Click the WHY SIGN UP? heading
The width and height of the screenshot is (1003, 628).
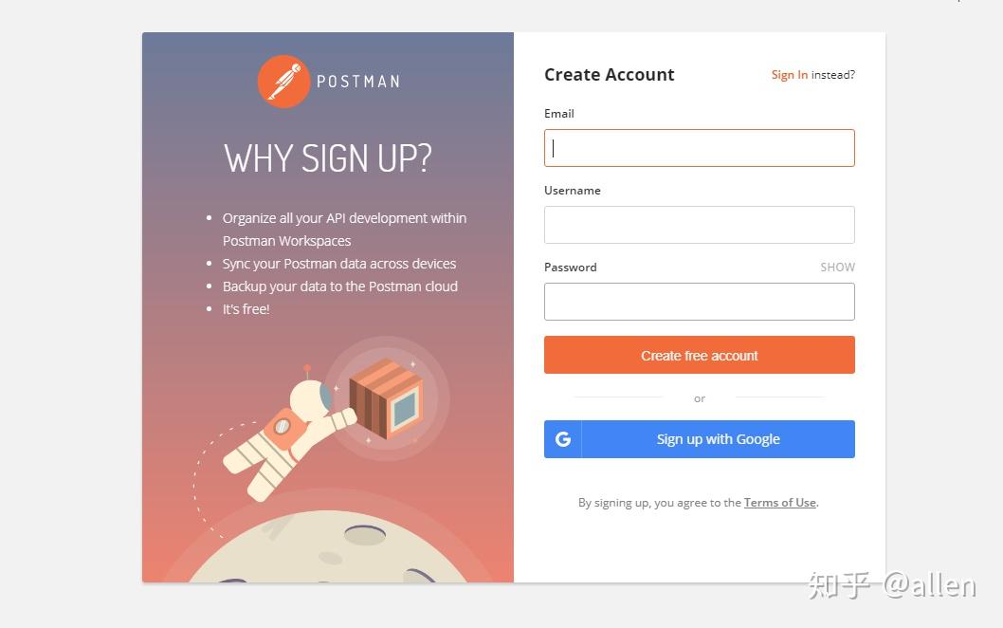pos(327,158)
